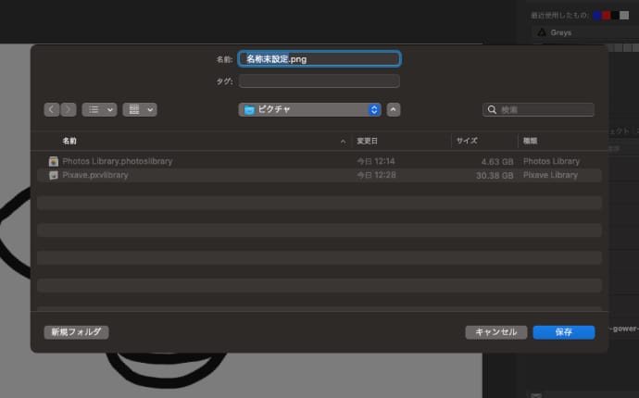639x398 pixels.
Task: Sort files by 変更日 column header
Action: [x=368, y=141]
